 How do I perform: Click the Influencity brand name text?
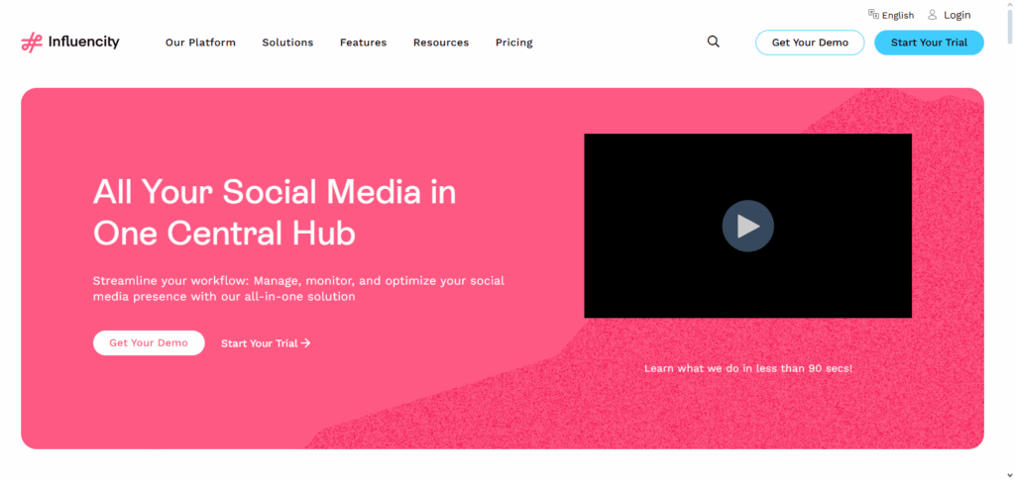click(x=84, y=42)
